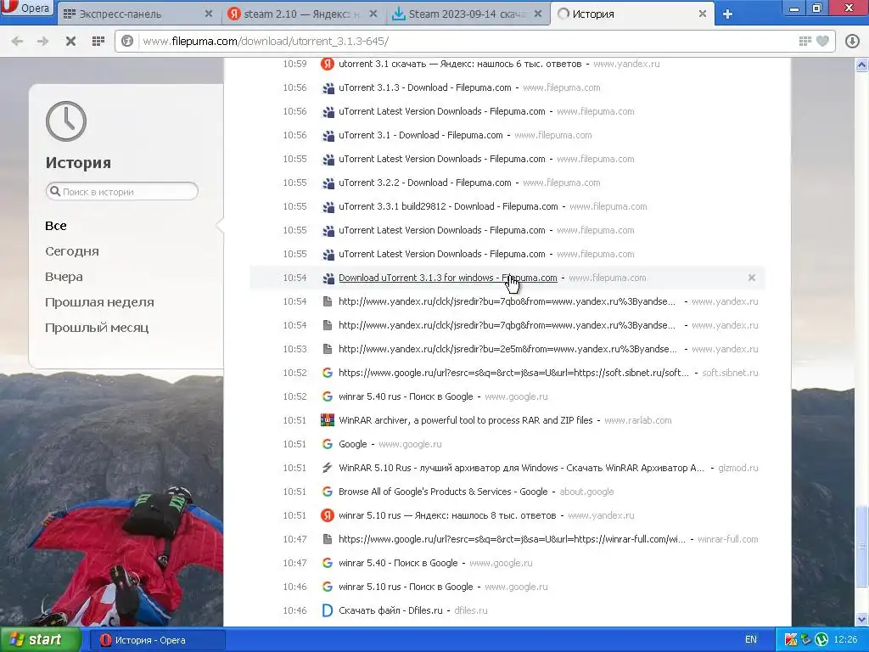Open winrar 5.40 - Поиск в Google entry
The width and height of the screenshot is (869, 652).
pyautogui.click(x=398, y=564)
